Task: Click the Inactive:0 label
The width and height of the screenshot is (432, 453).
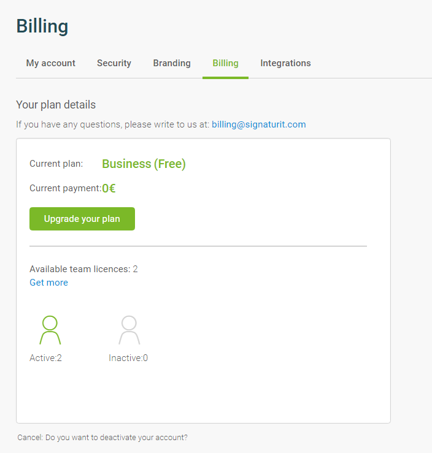Action: [x=128, y=358]
